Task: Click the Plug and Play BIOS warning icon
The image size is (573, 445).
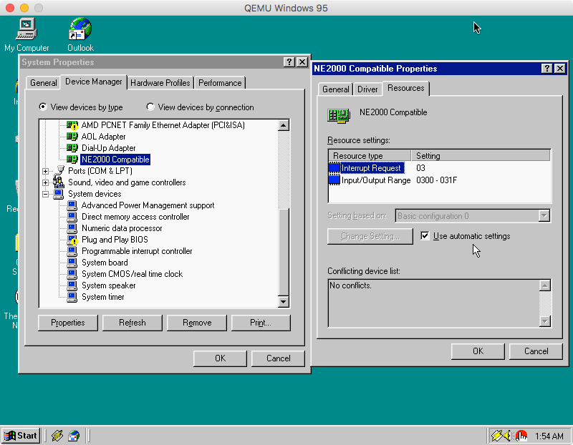Action: click(x=72, y=240)
